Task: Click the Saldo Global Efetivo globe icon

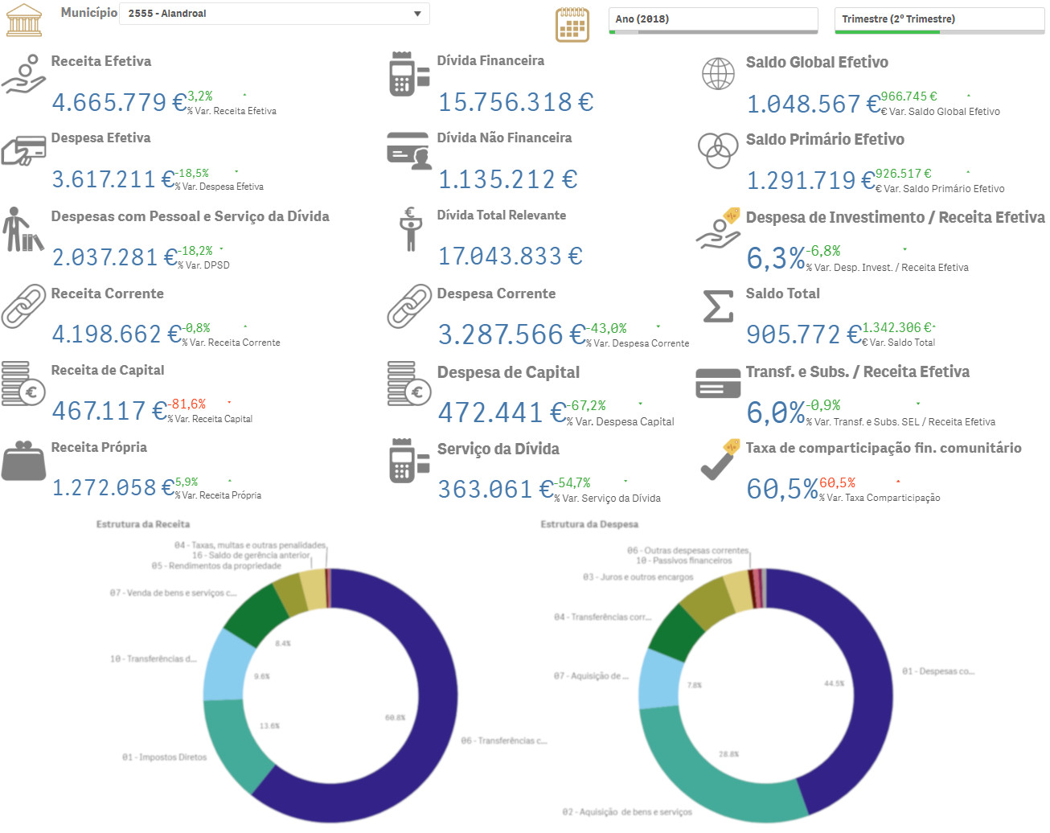Action: pyautogui.click(x=718, y=74)
